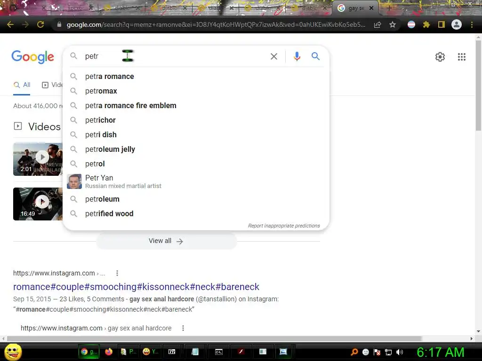The height and width of the screenshot is (361, 482).
Task: Open the yellow smiley Y... taskbar item
Action: [151, 352]
